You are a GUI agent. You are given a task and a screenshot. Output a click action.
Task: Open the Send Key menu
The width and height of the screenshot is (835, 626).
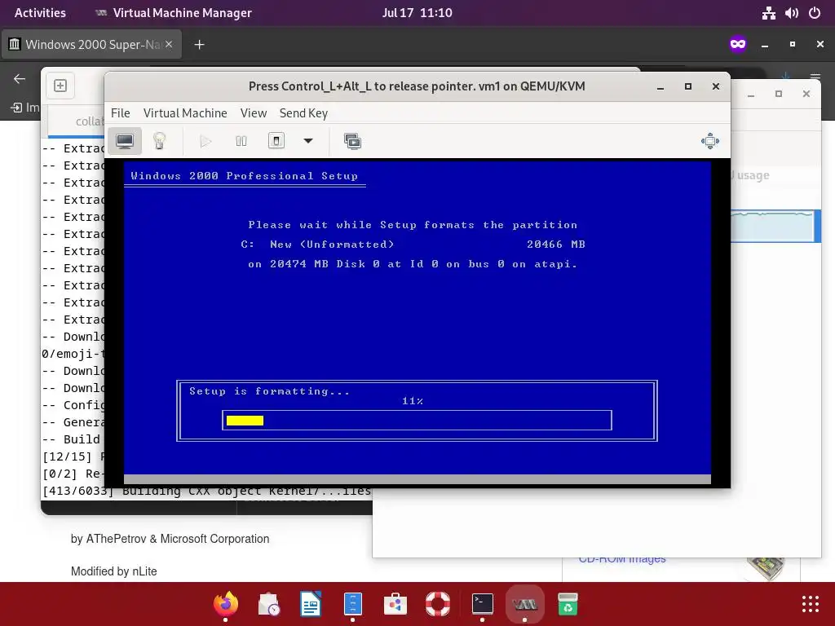click(303, 112)
